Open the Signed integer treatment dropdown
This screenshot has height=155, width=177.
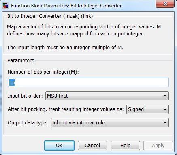(147, 109)
